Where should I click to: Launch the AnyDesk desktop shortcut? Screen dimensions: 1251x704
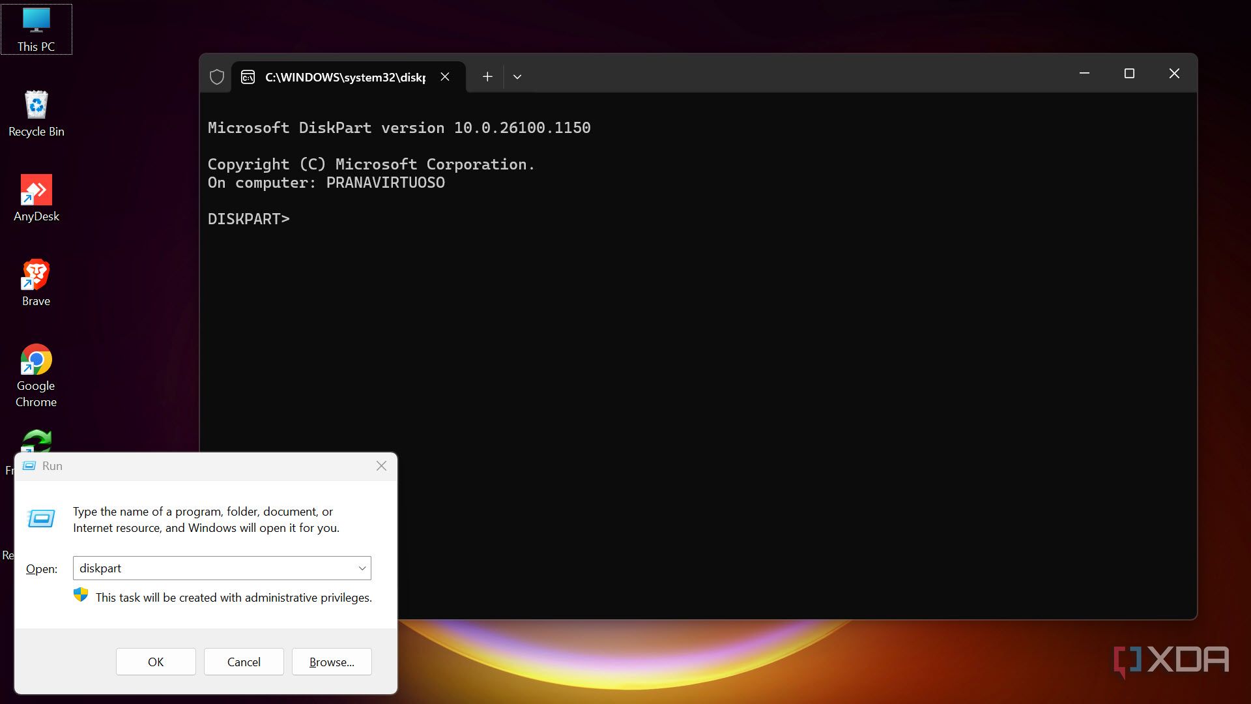(x=36, y=198)
